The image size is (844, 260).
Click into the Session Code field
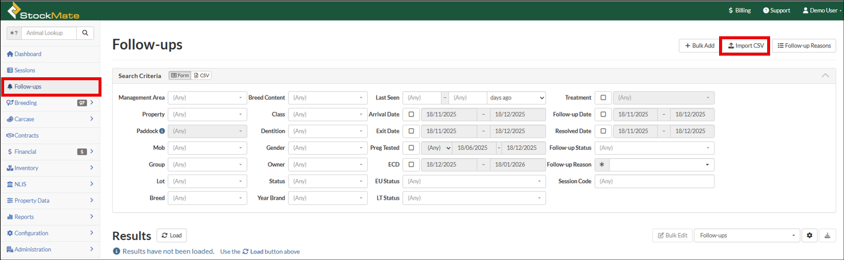[654, 181]
